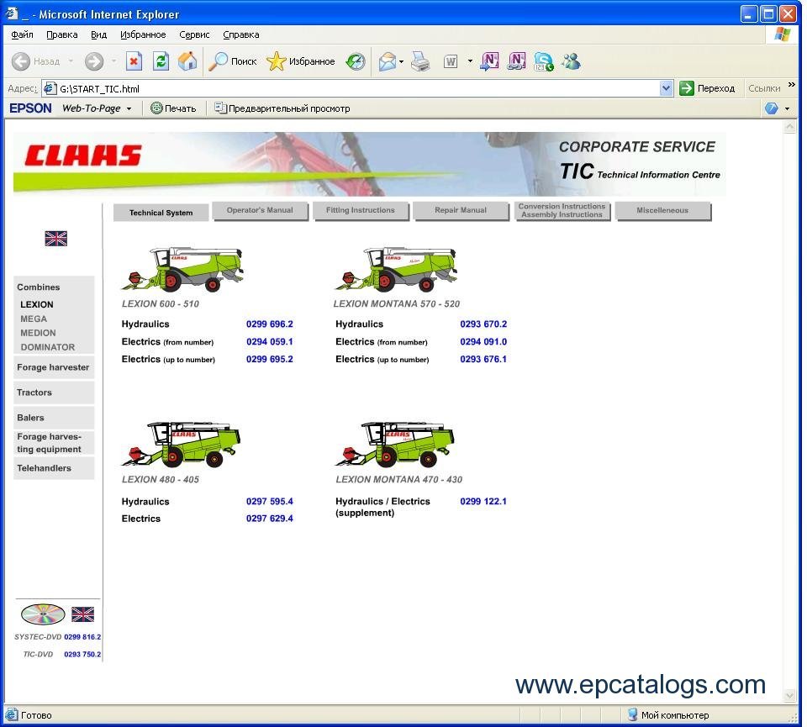Select DOMINATOR under Combines
807x727 pixels.
(47, 347)
